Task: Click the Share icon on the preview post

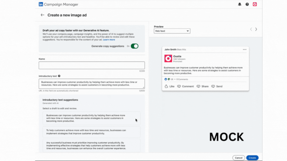Action: point(202,86)
